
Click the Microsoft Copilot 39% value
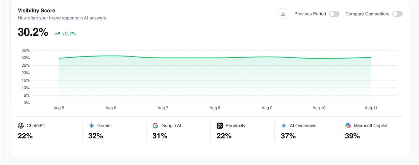pos(352,136)
